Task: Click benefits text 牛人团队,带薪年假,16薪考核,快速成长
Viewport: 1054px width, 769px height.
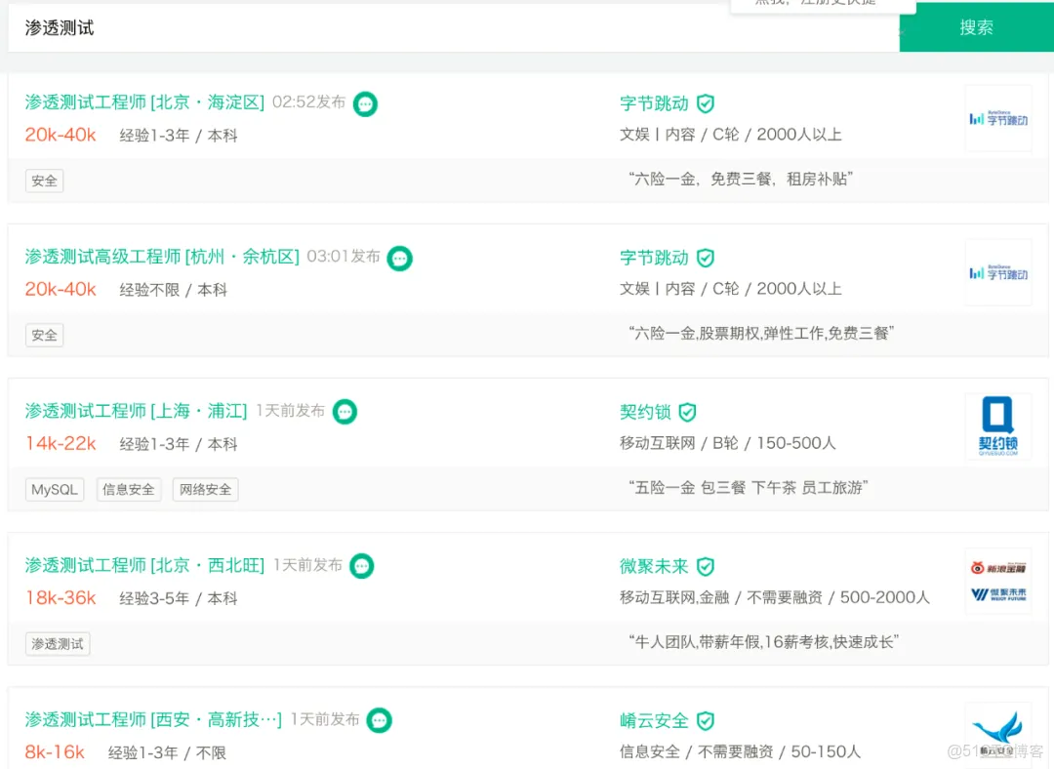Action: 763,642
